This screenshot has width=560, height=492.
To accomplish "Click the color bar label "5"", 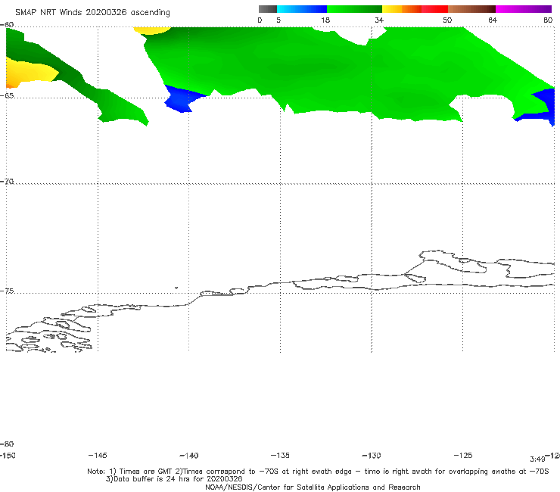I will coord(278,20).
